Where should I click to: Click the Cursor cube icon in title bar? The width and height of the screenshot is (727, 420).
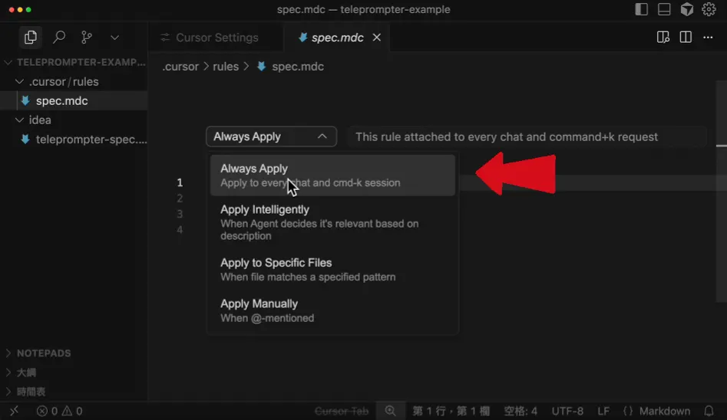coord(686,9)
